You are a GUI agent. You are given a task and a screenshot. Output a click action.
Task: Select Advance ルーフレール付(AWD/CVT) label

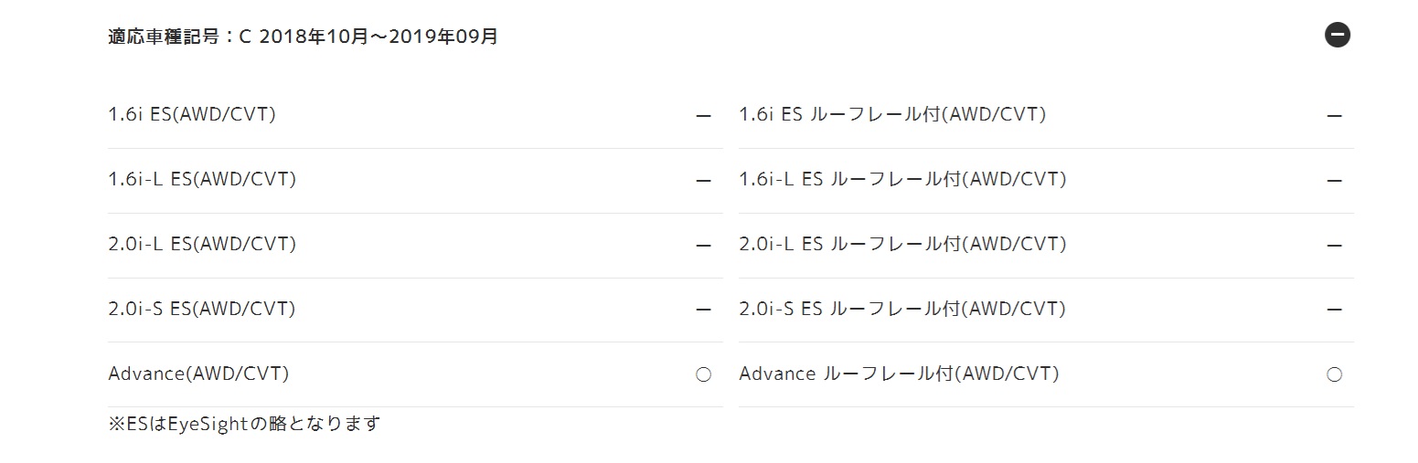coord(899,374)
